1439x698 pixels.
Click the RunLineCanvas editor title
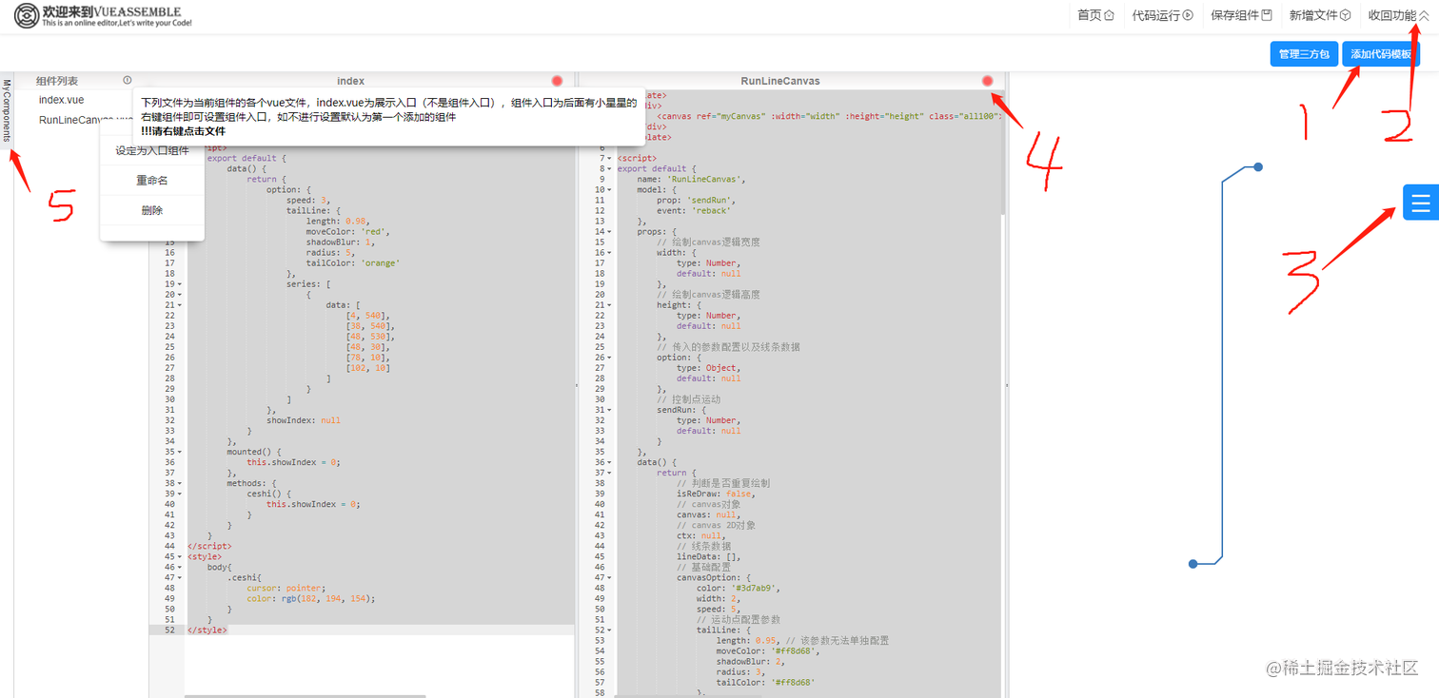[780, 81]
